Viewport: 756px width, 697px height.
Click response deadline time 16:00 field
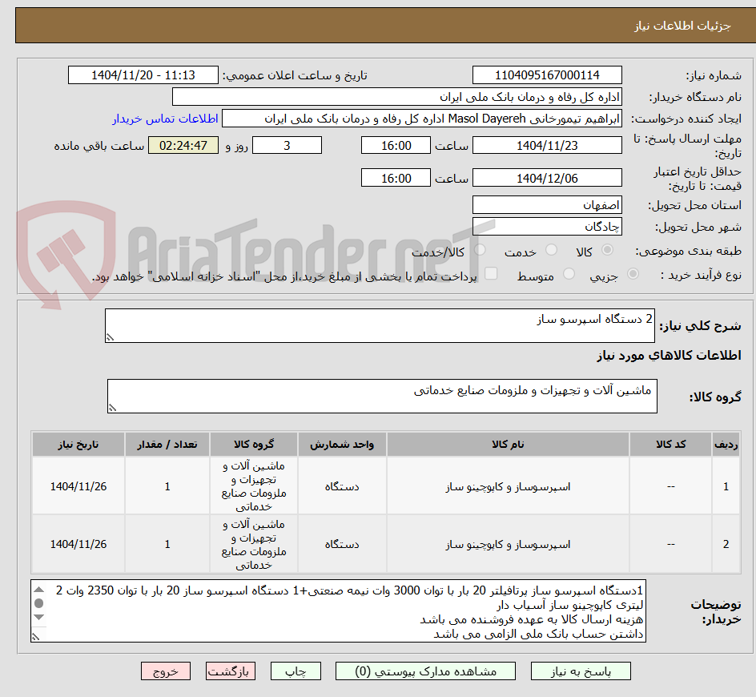(x=396, y=145)
